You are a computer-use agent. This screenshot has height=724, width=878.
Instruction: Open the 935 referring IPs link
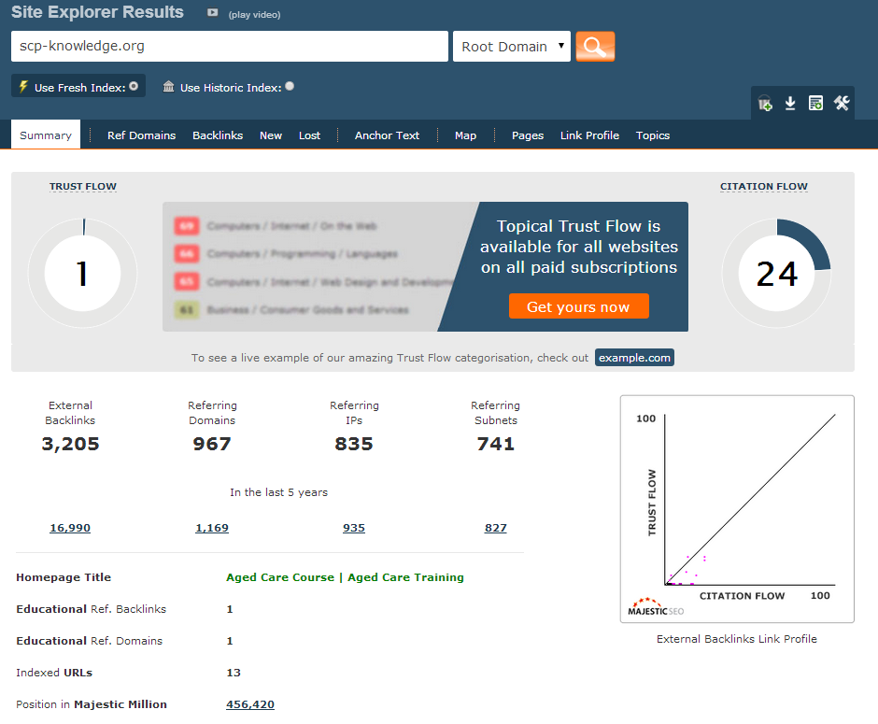pyautogui.click(x=354, y=528)
